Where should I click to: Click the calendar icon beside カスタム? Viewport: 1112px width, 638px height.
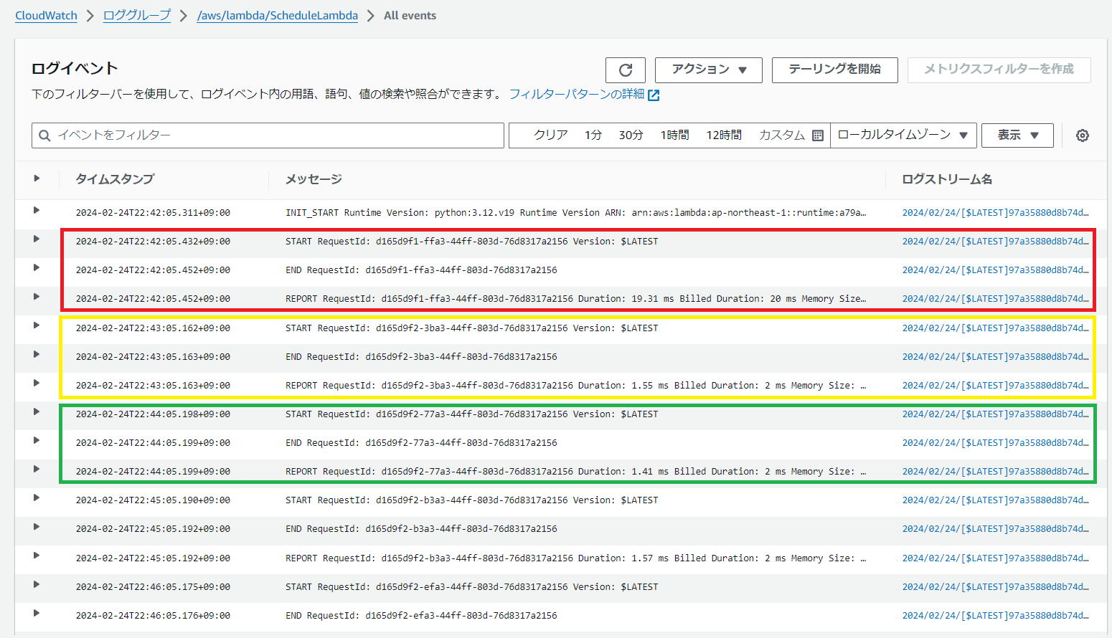point(817,135)
